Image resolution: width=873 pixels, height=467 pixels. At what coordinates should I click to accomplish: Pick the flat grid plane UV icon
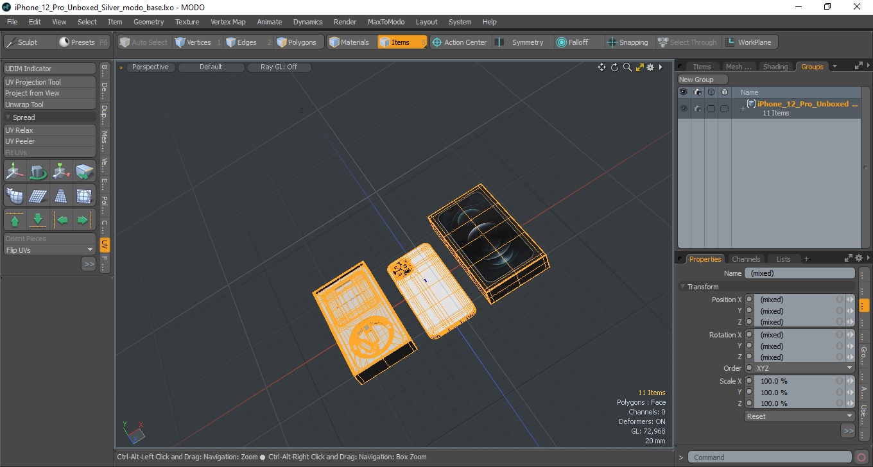[38, 195]
